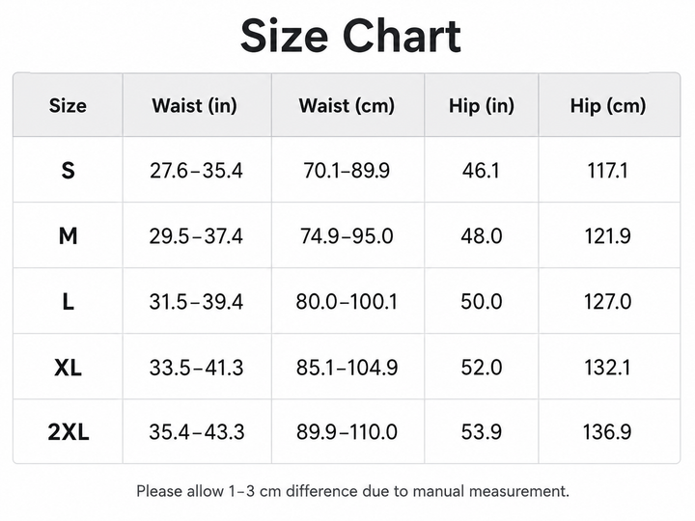Select waist cm value 74.9–95.0
This screenshot has height=521, width=695.
coord(347,235)
